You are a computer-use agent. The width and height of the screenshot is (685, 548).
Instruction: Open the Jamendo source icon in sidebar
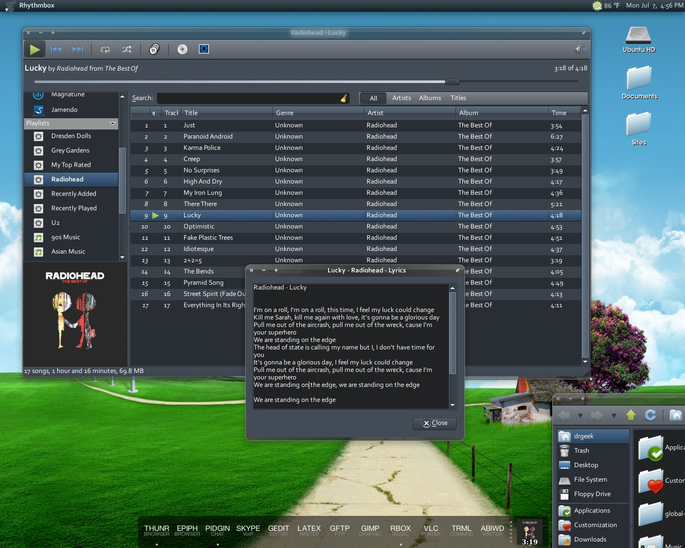tap(39, 110)
